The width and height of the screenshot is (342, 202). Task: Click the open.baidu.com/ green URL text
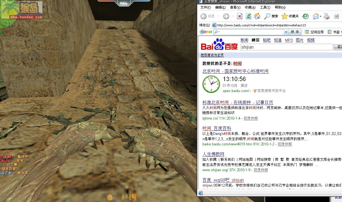point(236,91)
